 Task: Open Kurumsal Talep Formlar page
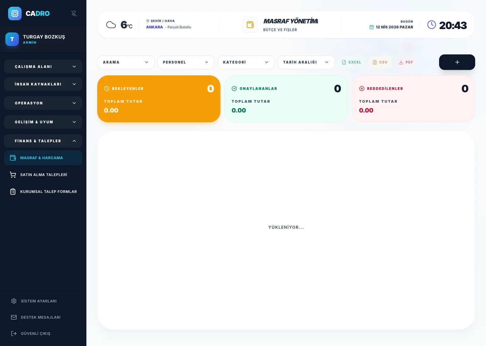click(43, 192)
